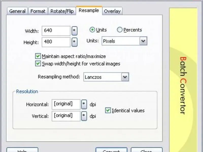203x152 pixels.
Task: Click the asterisk button next to Height
Action: 74,42
